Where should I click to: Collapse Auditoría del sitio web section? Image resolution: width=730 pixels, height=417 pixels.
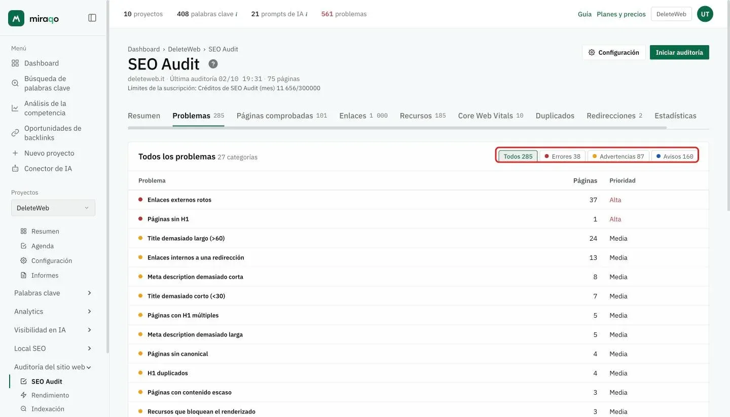click(x=53, y=367)
